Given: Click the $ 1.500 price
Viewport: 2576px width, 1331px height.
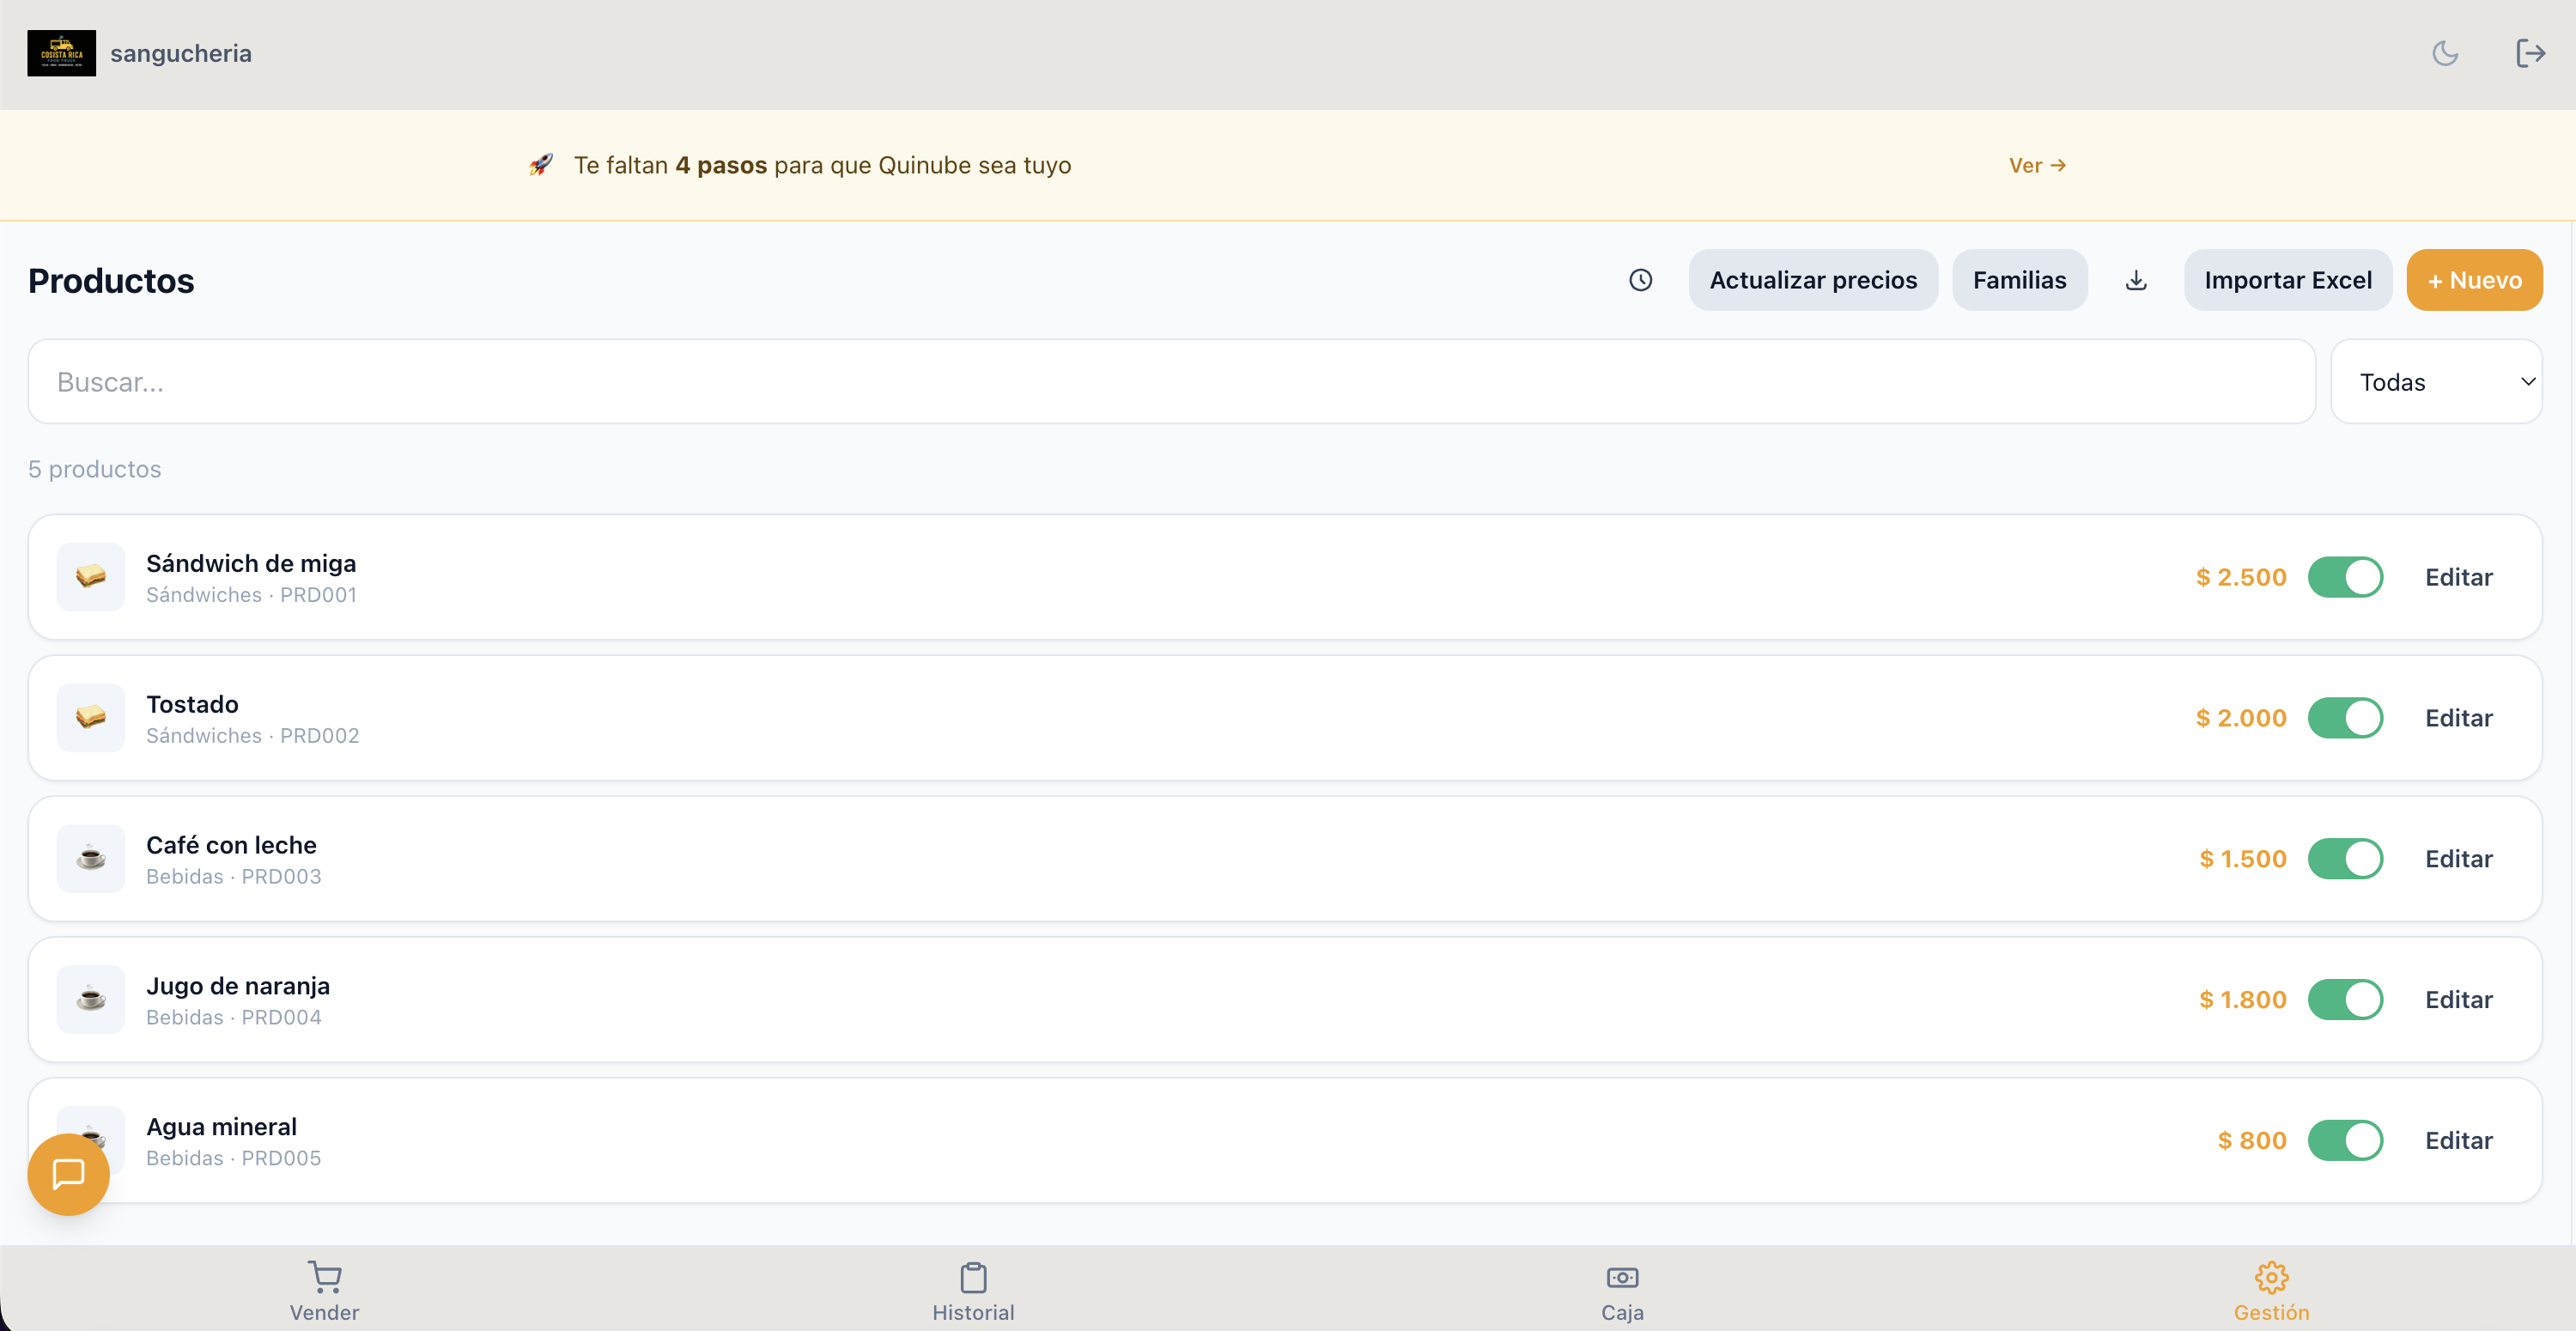Looking at the screenshot, I should pyautogui.click(x=2243, y=859).
